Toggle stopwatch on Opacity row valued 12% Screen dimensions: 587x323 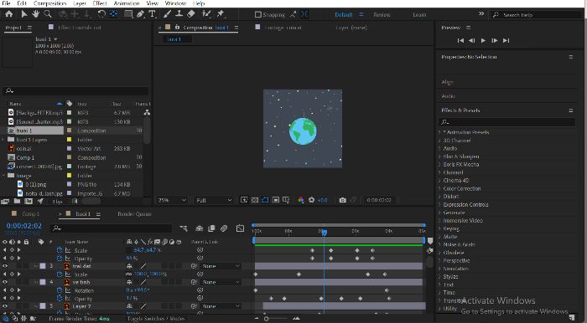(60, 299)
